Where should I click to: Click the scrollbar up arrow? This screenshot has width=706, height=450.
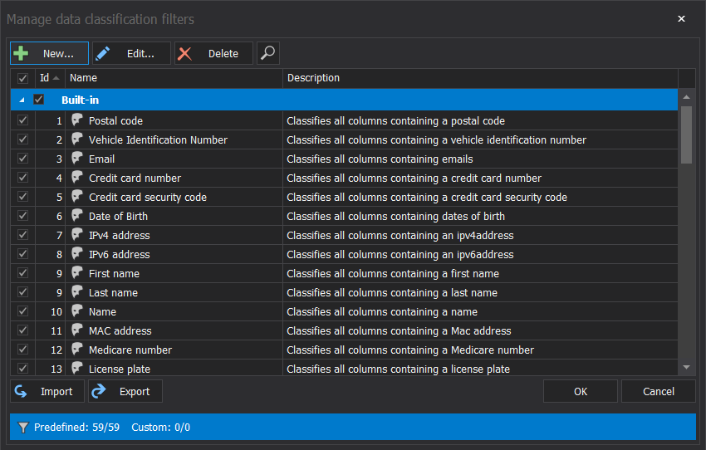pos(686,97)
